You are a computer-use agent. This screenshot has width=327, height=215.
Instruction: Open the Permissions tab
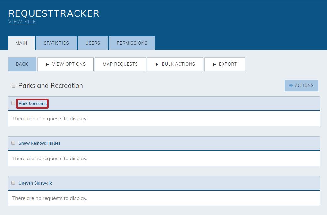tap(132, 43)
